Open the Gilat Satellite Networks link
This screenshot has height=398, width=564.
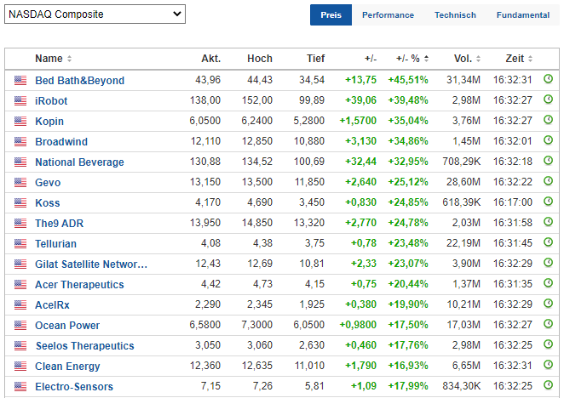(x=91, y=264)
